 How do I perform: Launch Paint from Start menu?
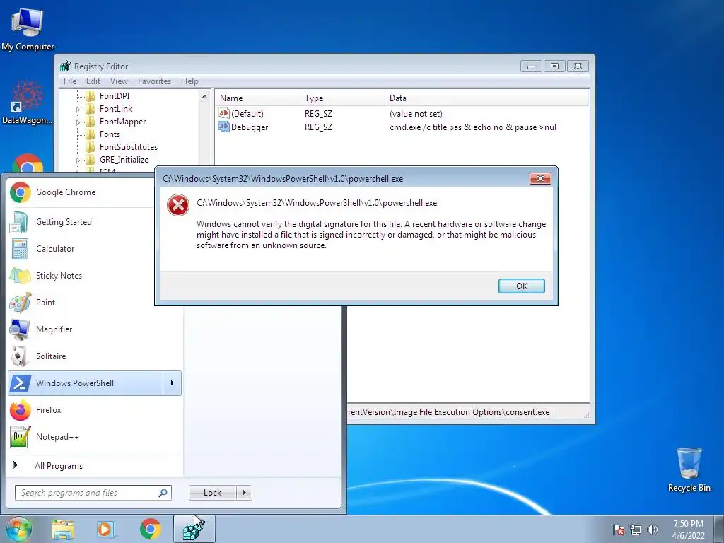(x=95, y=303)
